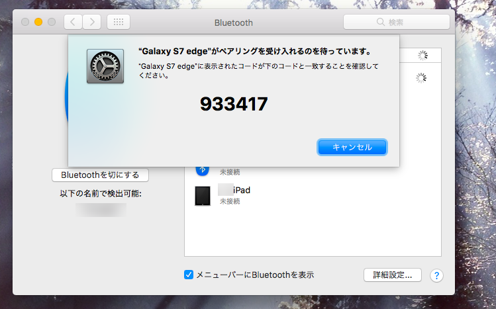Click the forward navigation arrow

91,22
